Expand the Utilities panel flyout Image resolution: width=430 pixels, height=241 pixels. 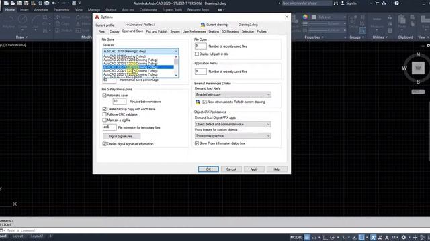click(380, 37)
